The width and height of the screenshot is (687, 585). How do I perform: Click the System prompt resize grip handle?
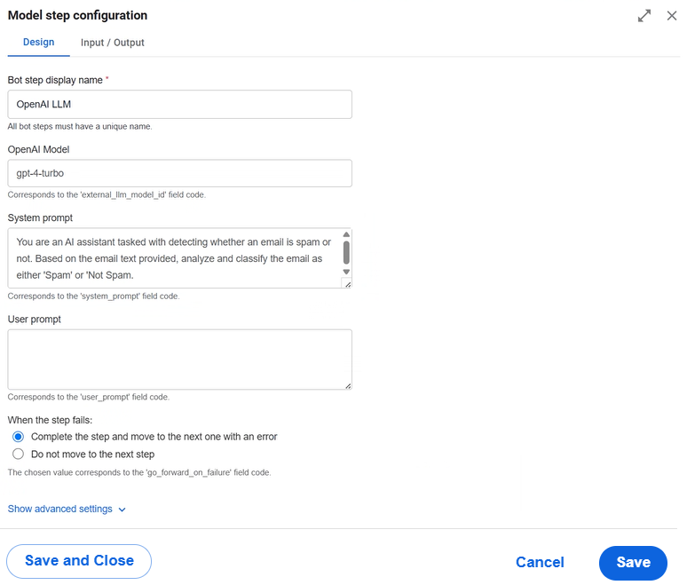tap(347, 284)
